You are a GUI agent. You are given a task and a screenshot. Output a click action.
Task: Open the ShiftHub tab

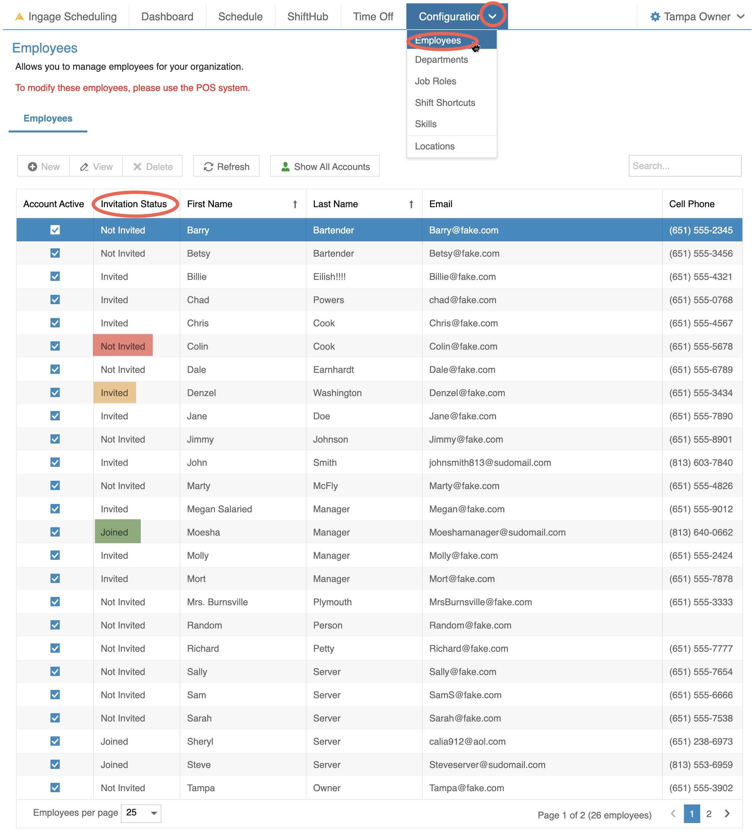tap(307, 17)
